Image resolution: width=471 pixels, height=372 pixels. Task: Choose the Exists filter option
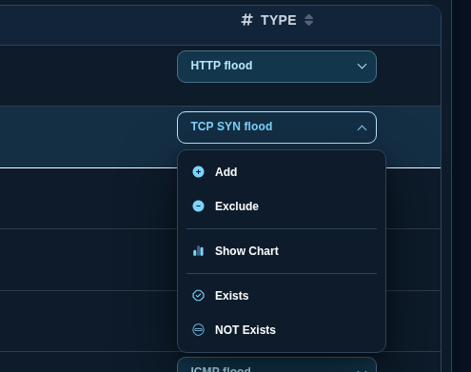[x=282, y=296]
